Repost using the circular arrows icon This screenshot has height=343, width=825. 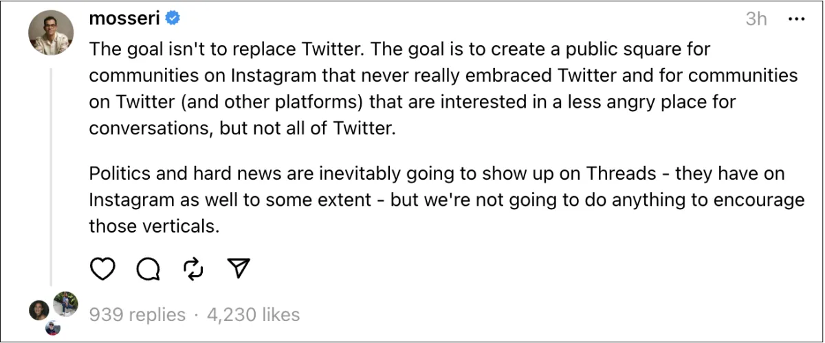194,270
